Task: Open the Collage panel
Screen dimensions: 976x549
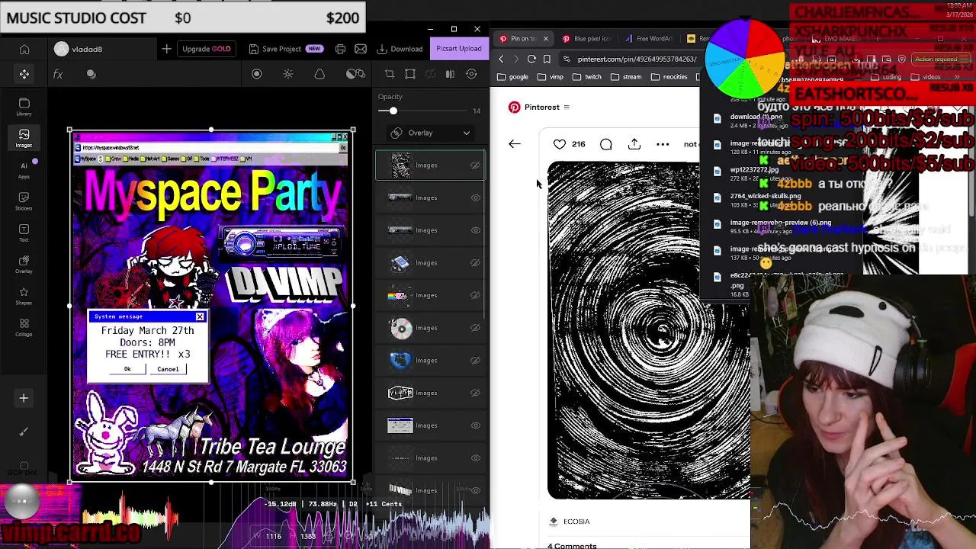Action: click(x=24, y=327)
